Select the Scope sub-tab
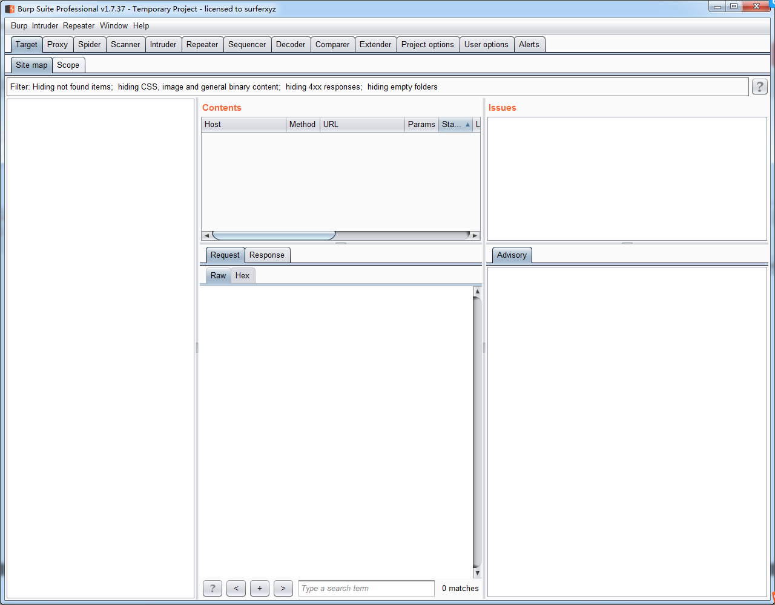The width and height of the screenshot is (775, 605). pyautogui.click(x=68, y=65)
